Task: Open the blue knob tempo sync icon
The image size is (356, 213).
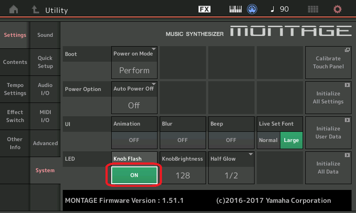Action: (x=253, y=9)
